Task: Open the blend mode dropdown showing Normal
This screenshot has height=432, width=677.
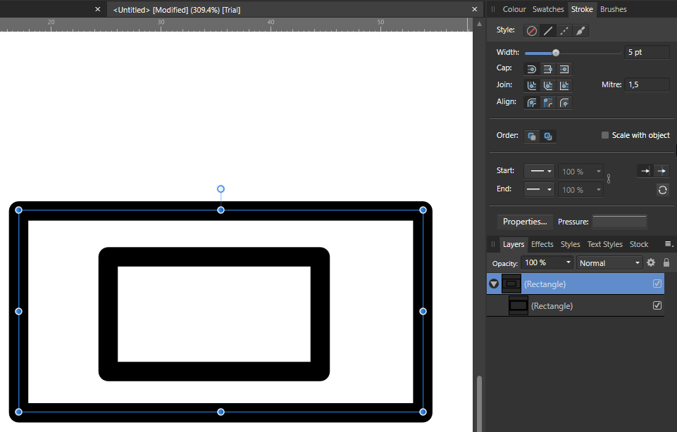Action: (609, 262)
